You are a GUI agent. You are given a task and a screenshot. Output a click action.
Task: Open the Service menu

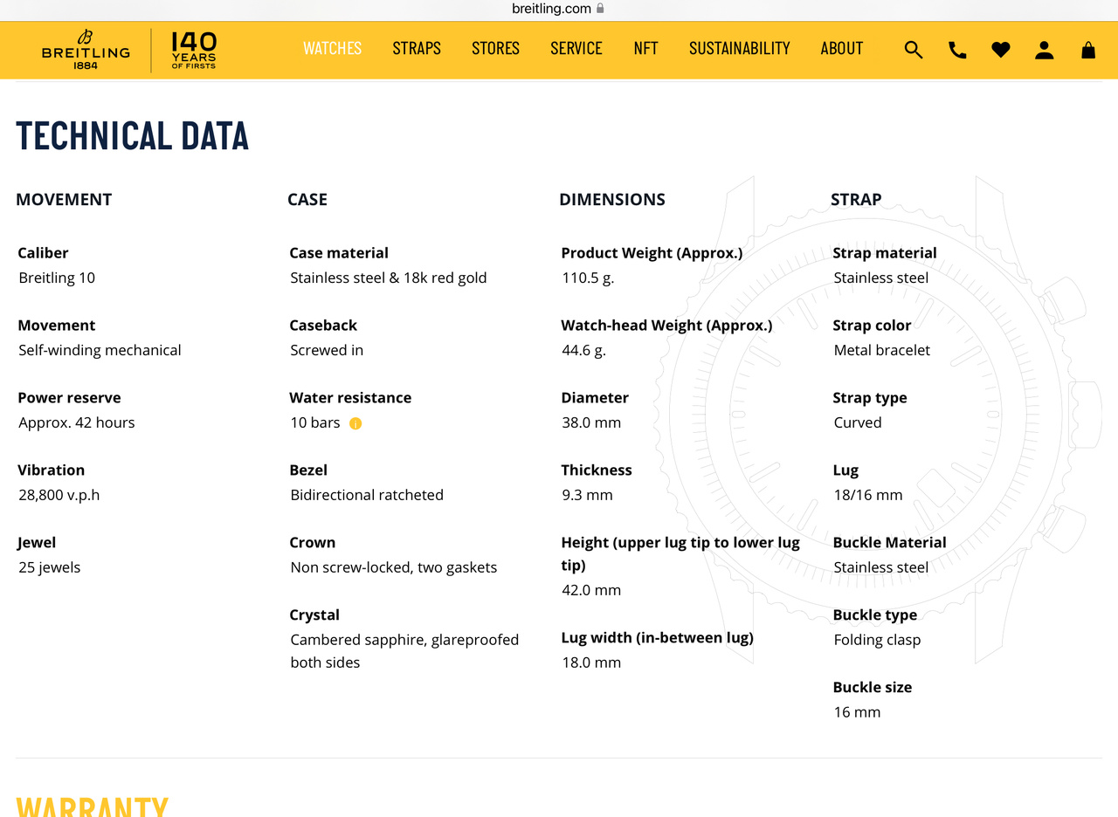click(576, 48)
